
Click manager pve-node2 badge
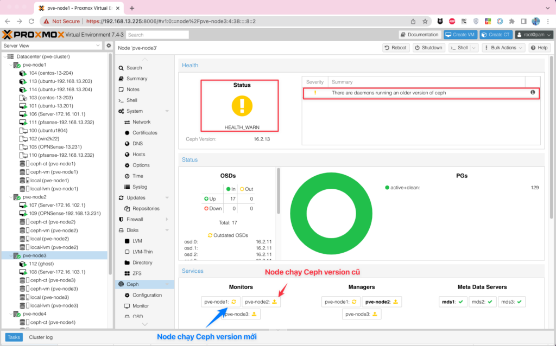pyautogui.click(x=382, y=302)
